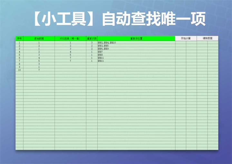
Task: Select the 重复次数 column header
Action: pyautogui.click(x=92, y=39)
